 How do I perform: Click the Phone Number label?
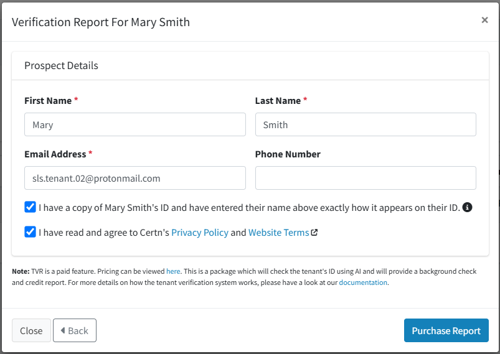point(288,154)
